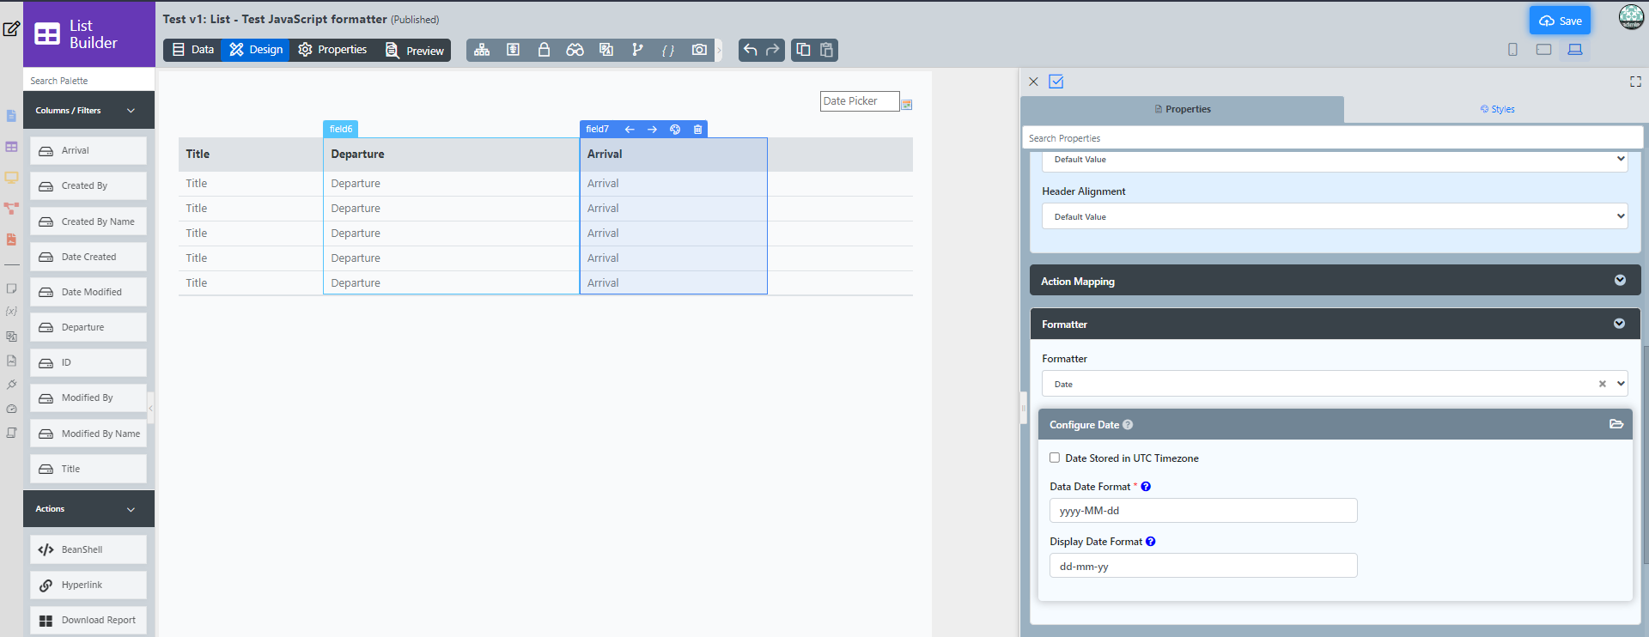Select the Properties tab in the right panel
The image size is (1649, 637).
pos(1183,109)
